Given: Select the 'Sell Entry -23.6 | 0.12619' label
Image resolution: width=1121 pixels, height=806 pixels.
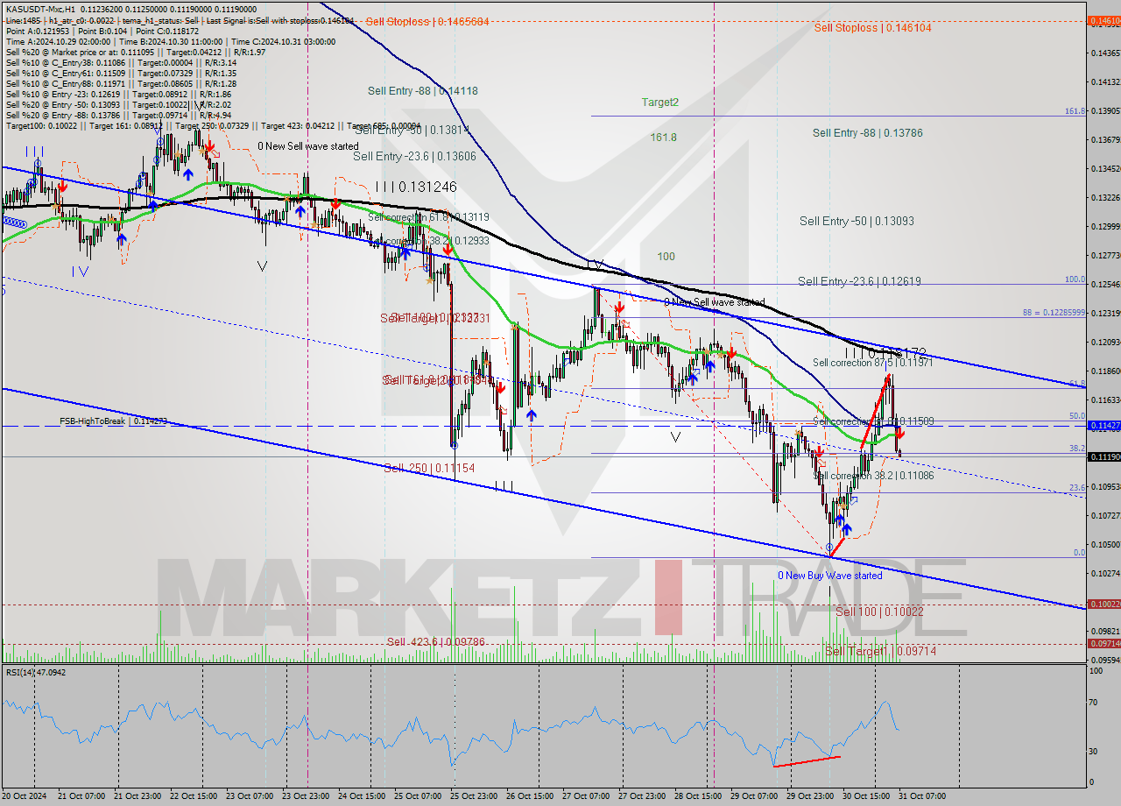Looking at the screenshot, I should pyautogui.click(x=859, y=281).
